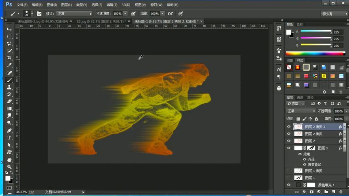
Task: Select the Type tool
Action: [9, 138]
